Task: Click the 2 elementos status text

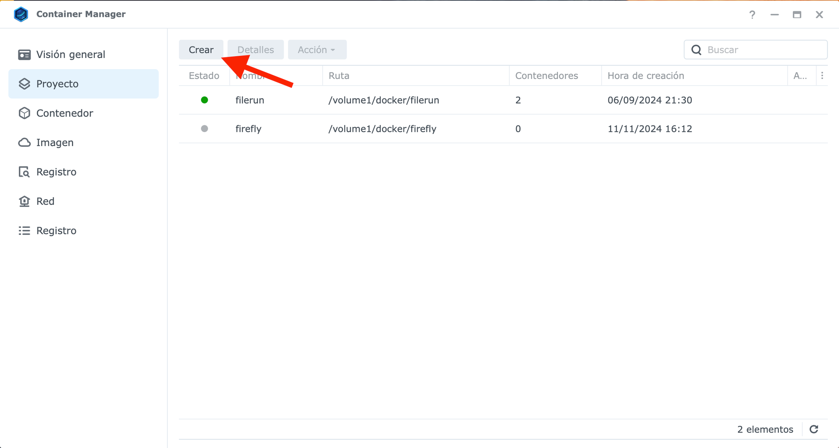Action: pyautogui.click(x=765, y=430)
